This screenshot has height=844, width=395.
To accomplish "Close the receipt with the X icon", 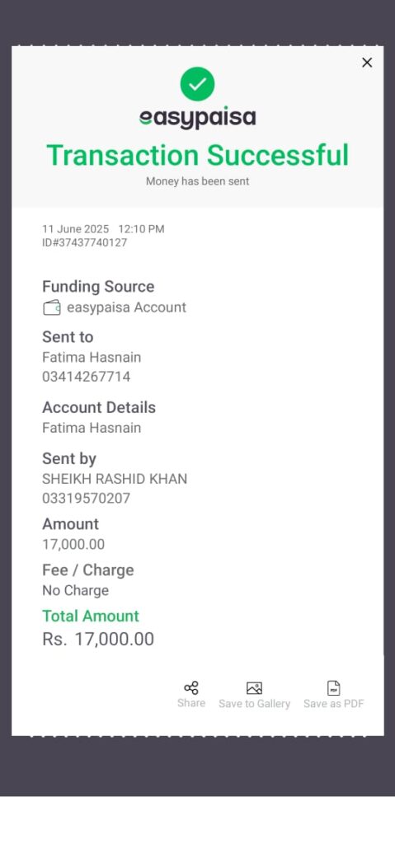I will pos(367,63).
